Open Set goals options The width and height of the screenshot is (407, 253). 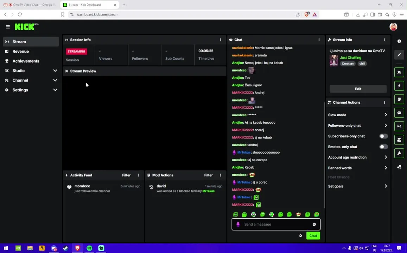(358, 186)
